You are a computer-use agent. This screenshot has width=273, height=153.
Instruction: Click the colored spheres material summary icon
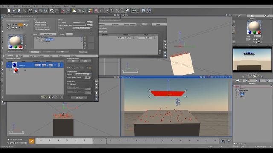click(x=90, y=11)
